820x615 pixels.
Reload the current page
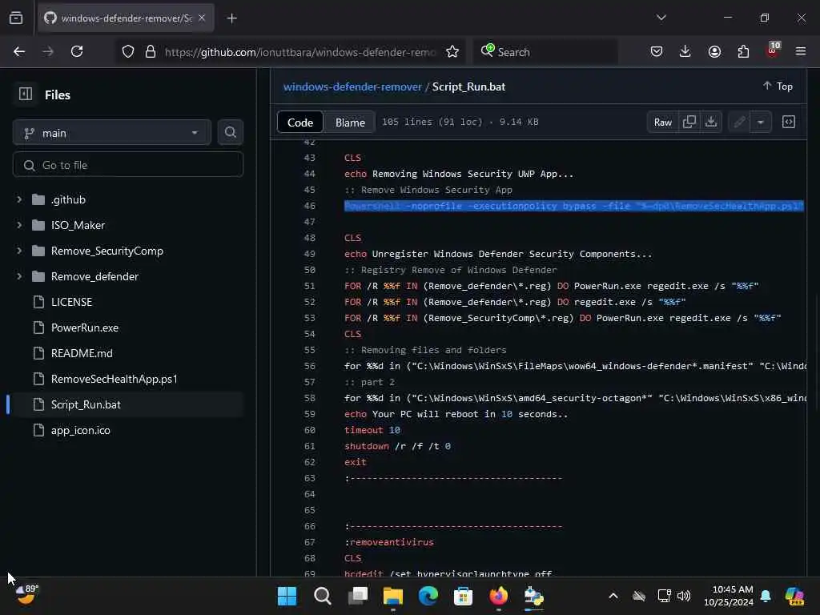pyautogui.click(x=77, y=52)
